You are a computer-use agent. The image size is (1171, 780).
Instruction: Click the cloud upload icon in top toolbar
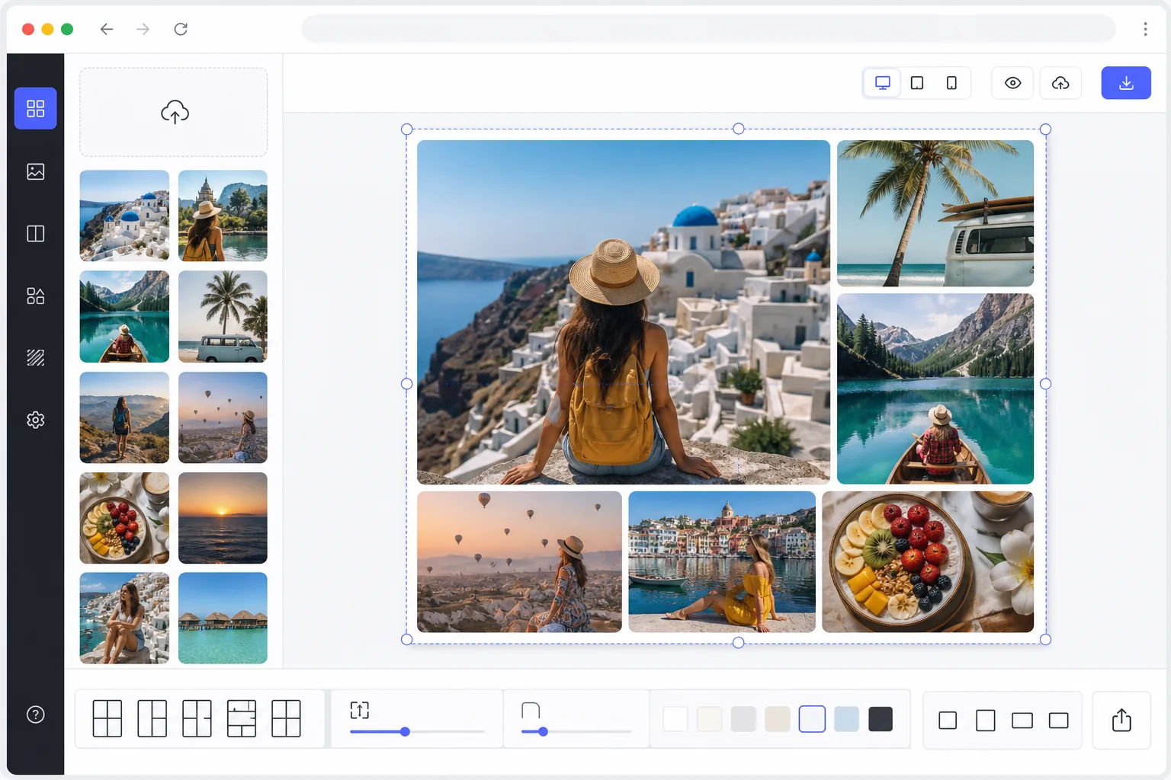pos(1060,83)
